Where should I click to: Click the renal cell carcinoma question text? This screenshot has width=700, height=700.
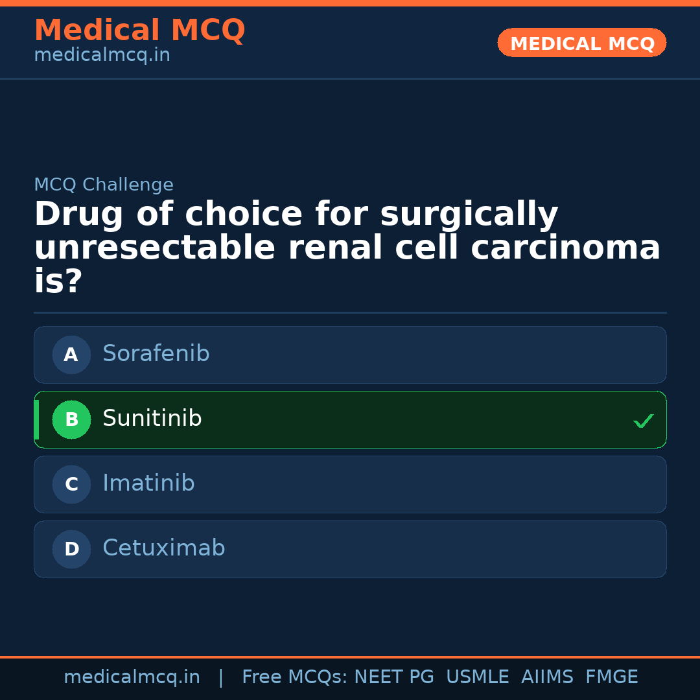click(x=347, y=248)
